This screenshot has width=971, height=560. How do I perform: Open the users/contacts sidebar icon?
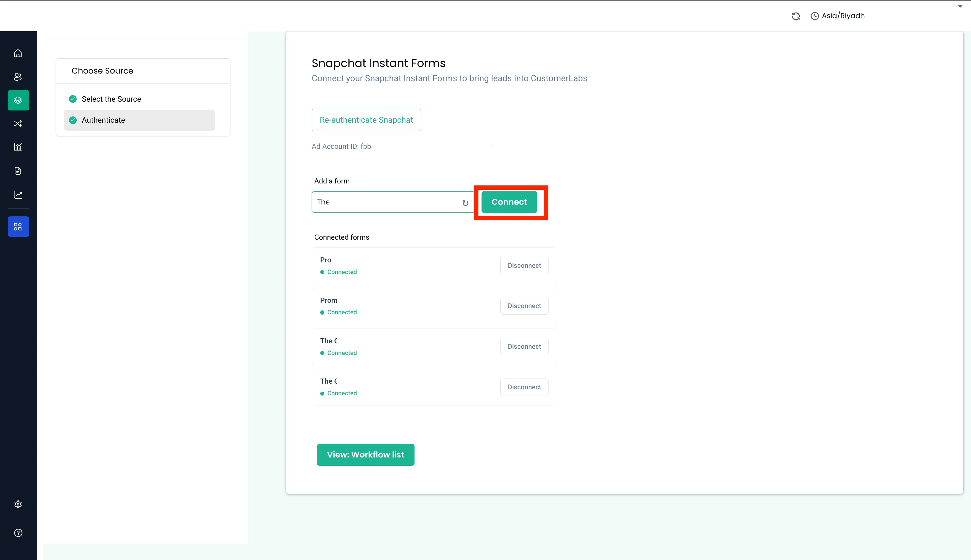point(18,77)
